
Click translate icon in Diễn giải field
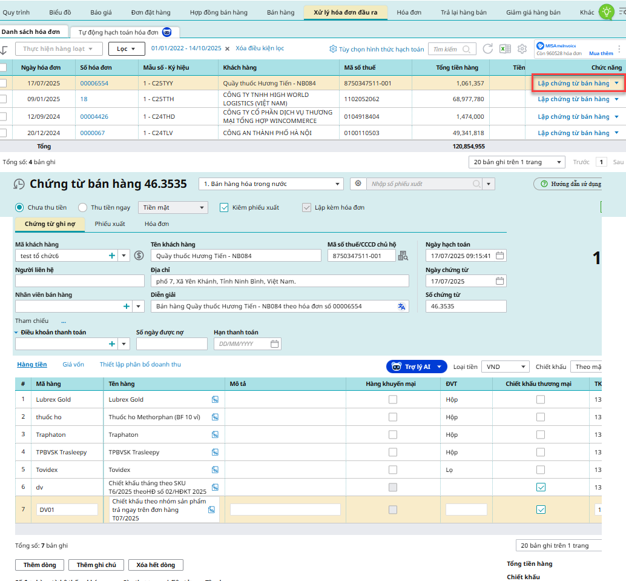click(401, 307)
